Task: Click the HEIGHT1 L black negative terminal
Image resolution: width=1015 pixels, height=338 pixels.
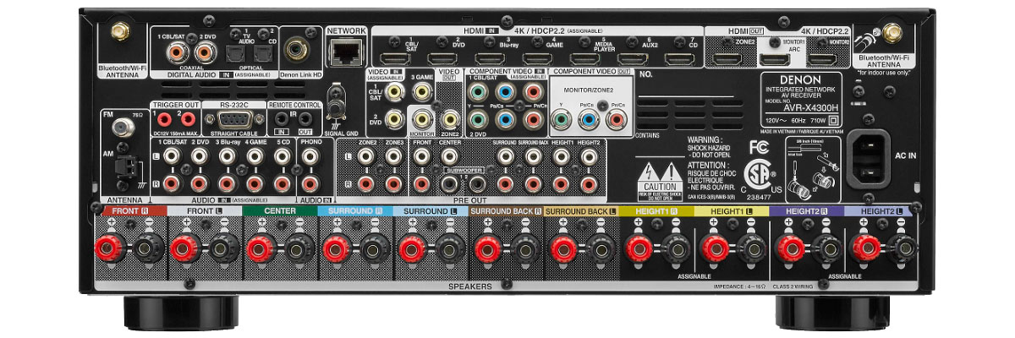Action: [x=752, y=249]
